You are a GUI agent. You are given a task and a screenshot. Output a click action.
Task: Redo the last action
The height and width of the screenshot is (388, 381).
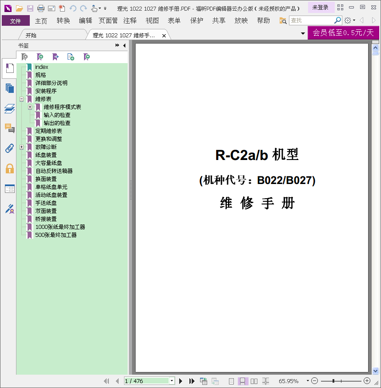point(84,8)
